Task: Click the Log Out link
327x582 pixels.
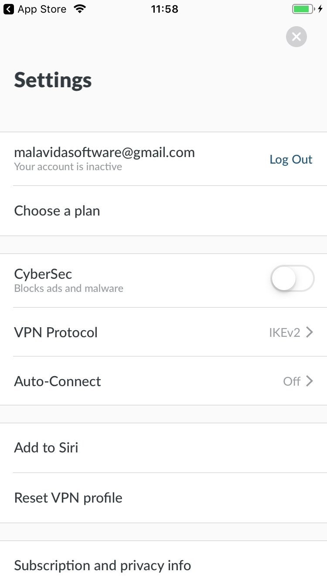Action: pyautogui.click(x=291, y=160)
